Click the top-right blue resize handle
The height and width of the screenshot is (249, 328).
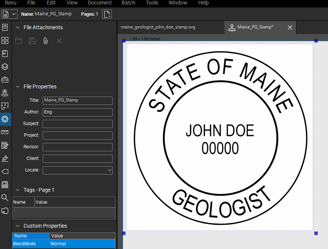(316, 41)
